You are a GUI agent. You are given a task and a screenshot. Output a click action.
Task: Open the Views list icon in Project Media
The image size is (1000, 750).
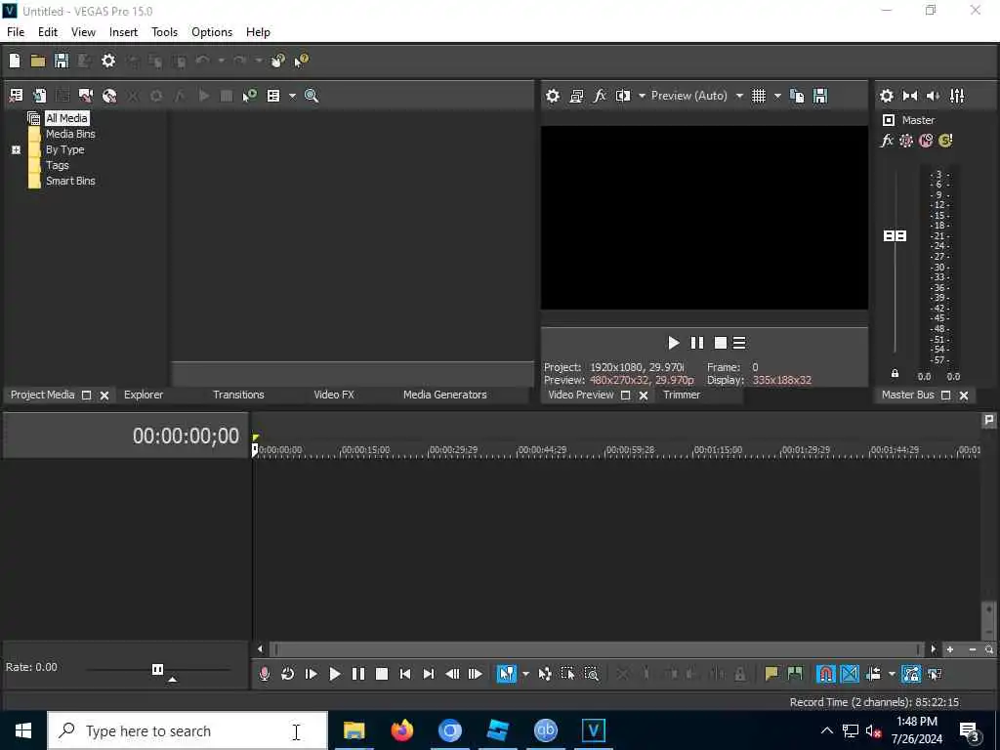(273, 96)
